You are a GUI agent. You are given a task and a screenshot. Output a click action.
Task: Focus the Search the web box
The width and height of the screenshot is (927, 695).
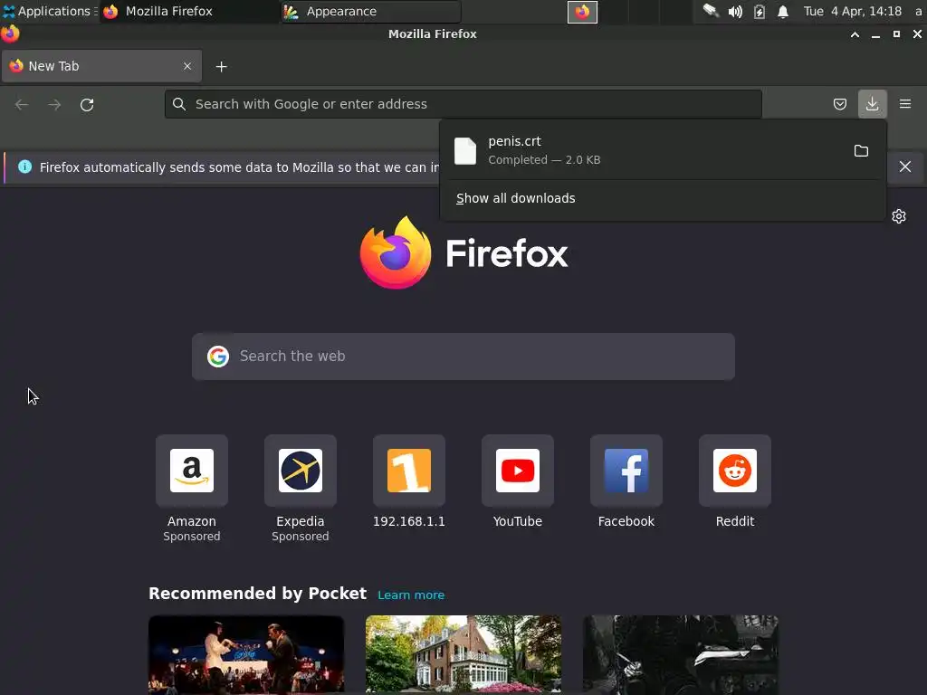coord(463,357)
